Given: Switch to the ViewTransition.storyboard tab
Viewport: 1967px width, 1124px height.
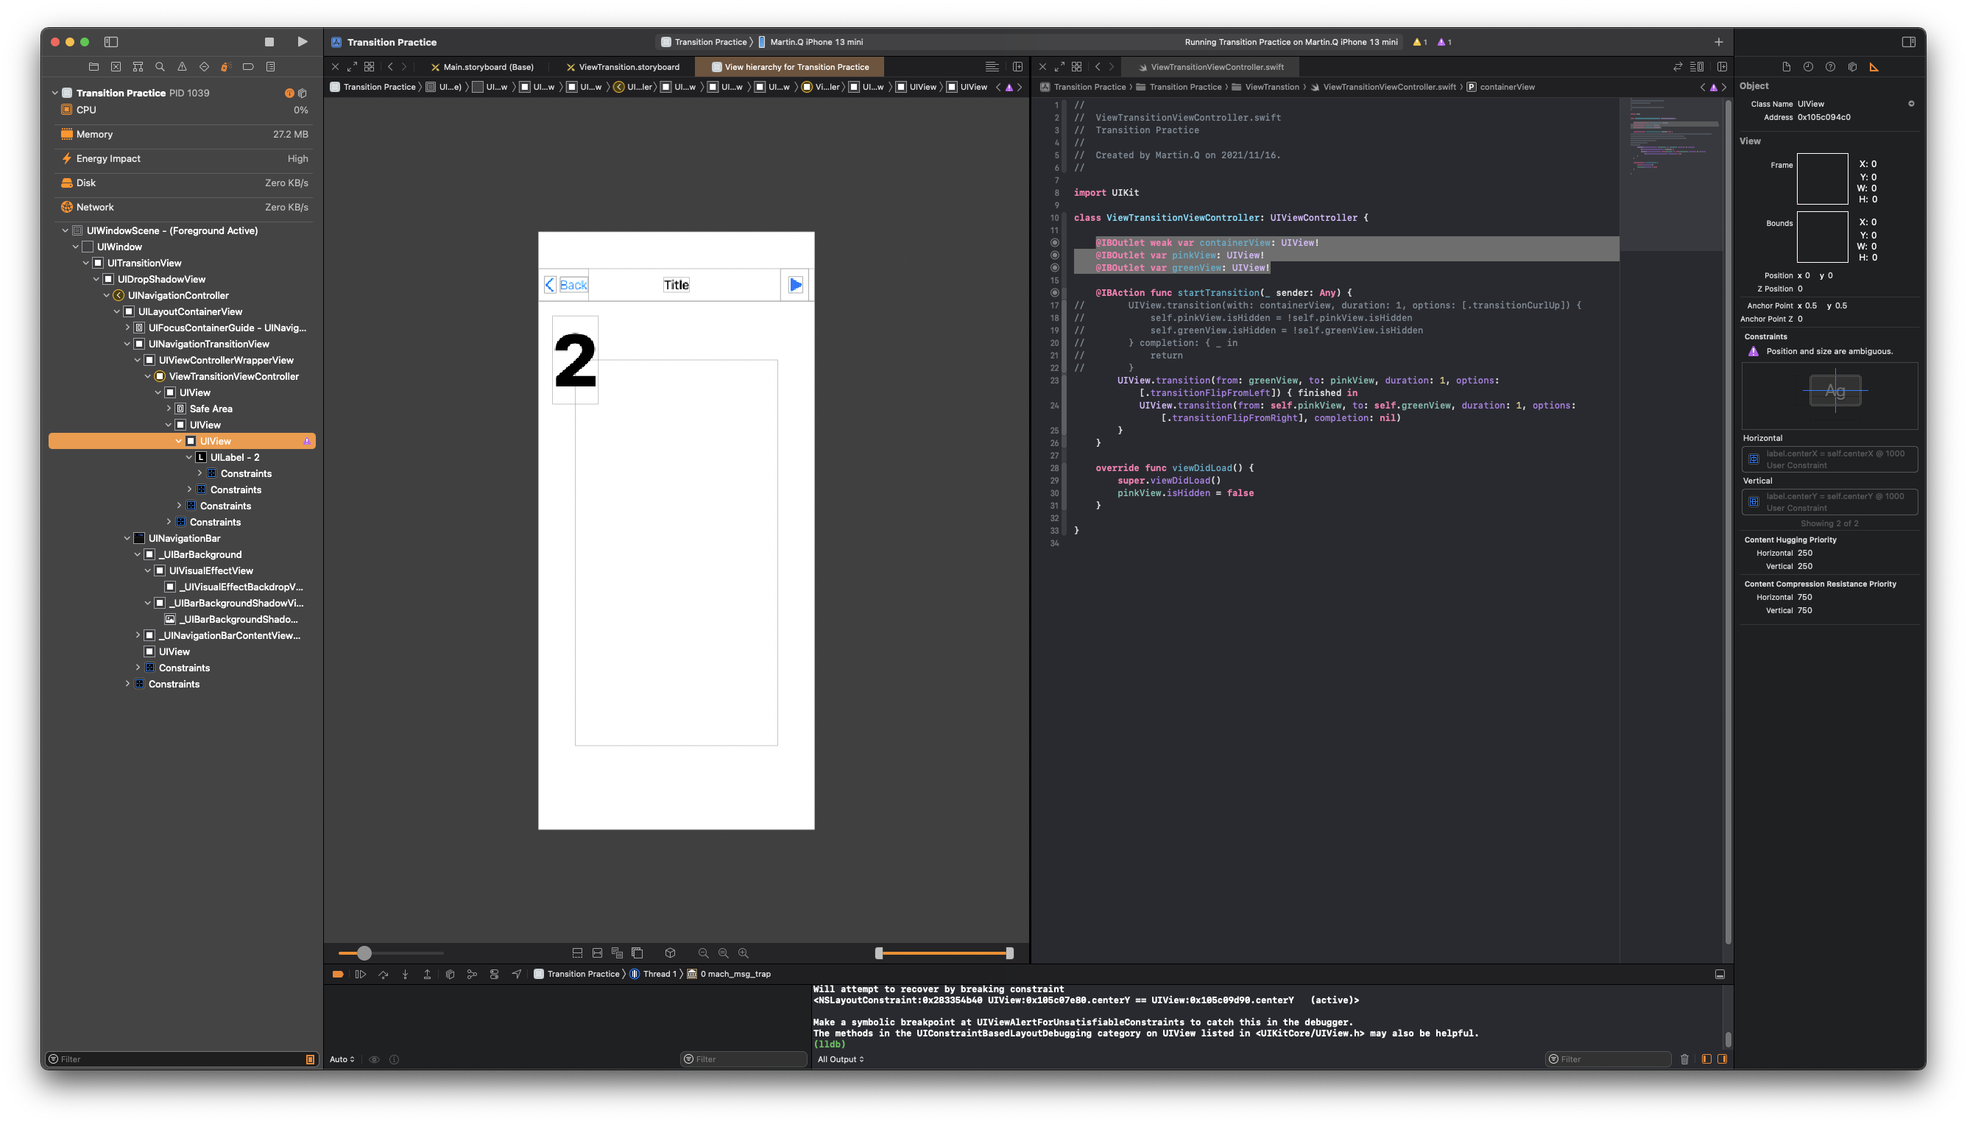Looking at the screenshot, I should (629, 67).
